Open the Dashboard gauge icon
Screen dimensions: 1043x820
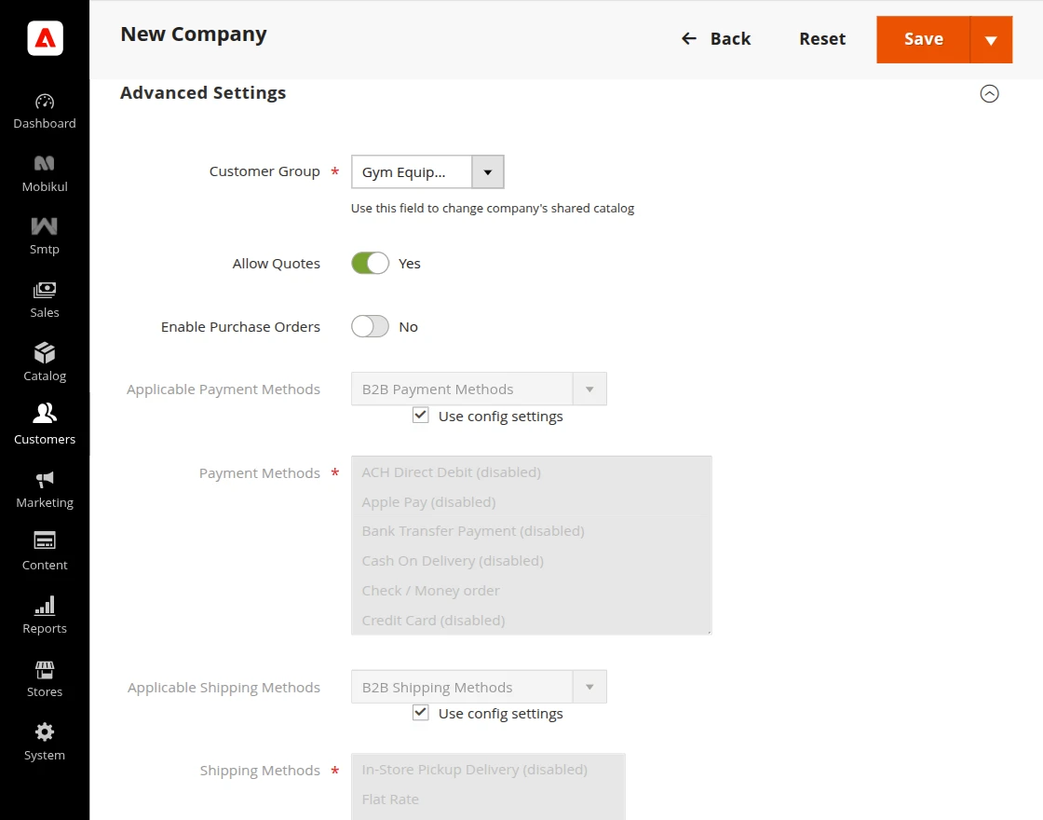click(45, 102)
